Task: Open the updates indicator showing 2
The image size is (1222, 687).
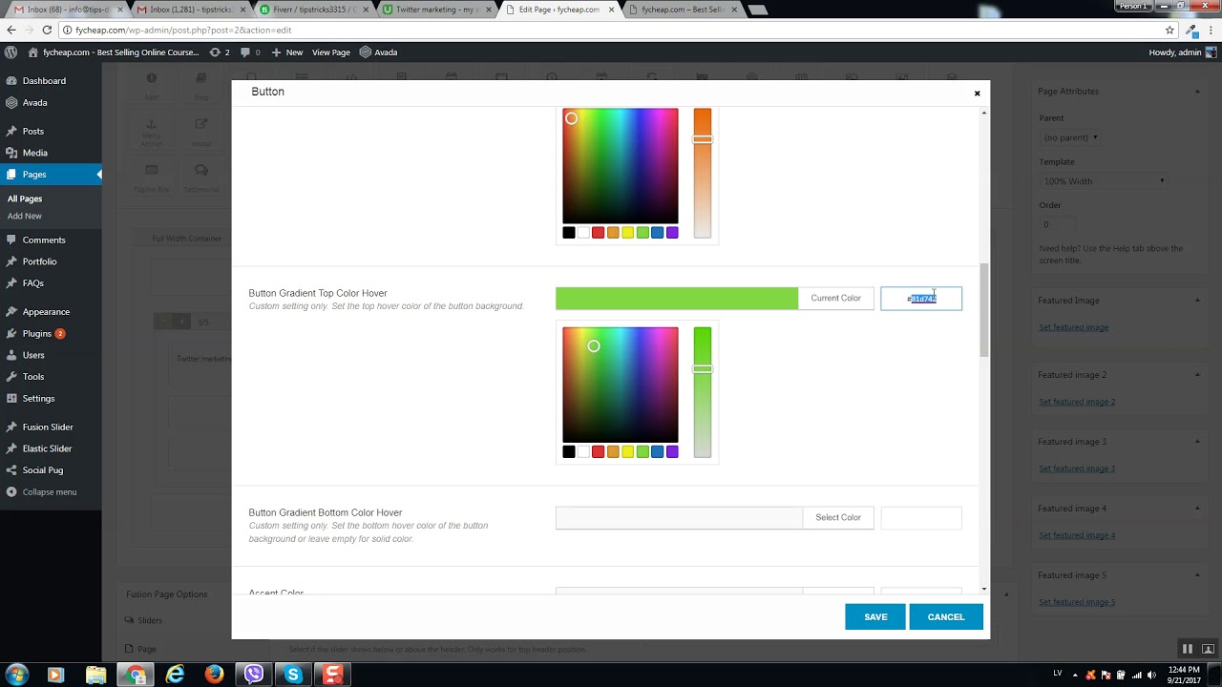Action: click(x=220, y=52)
